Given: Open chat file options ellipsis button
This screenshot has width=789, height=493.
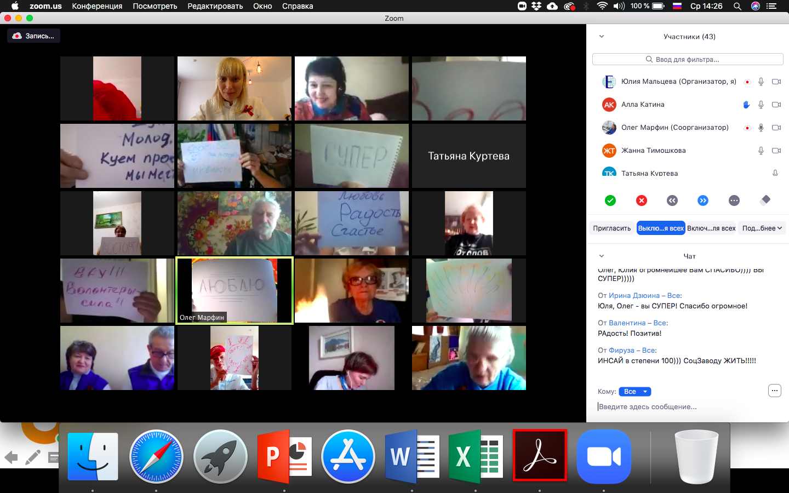Looking at the screenshot, I should [x=774, y=391].
